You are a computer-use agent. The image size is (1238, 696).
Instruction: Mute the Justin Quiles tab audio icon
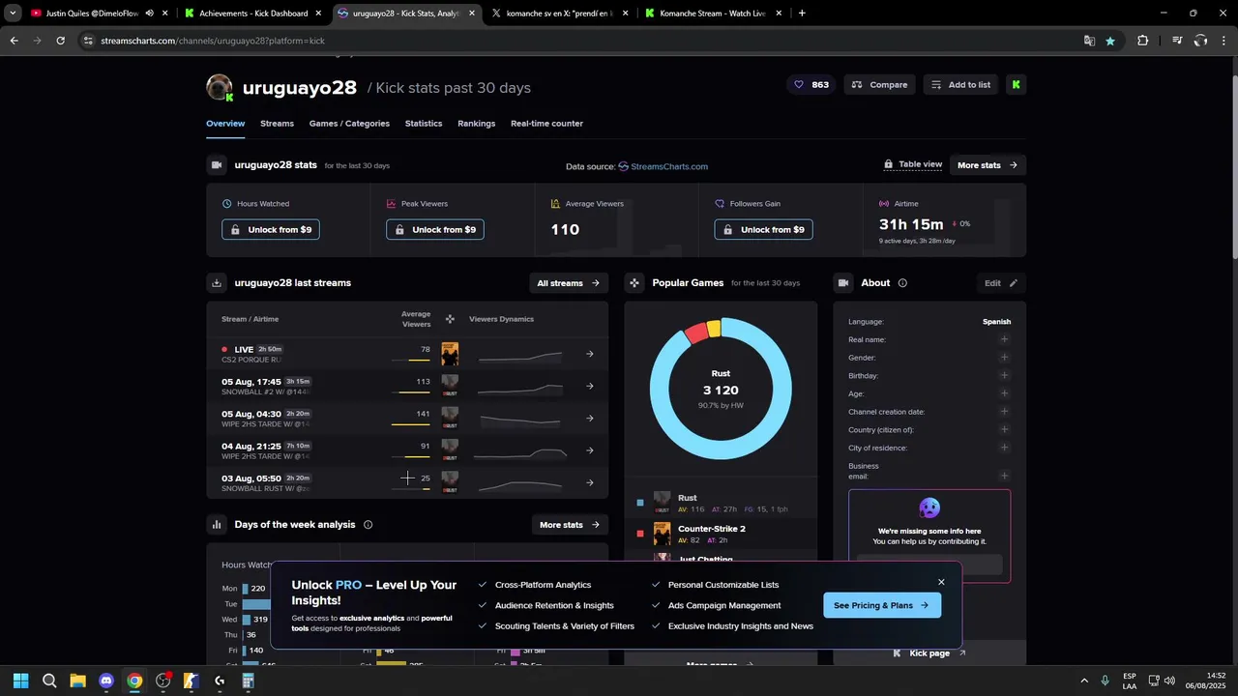[x=150, y=14]
